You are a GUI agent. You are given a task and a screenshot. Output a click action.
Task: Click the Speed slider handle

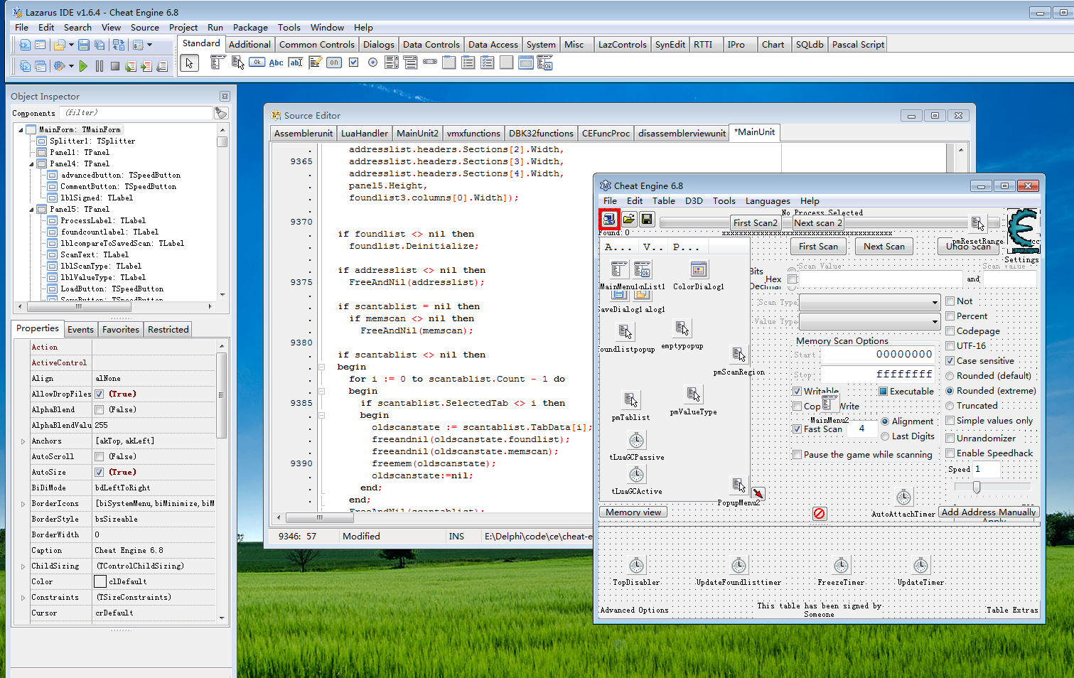(x=977, y=487)
